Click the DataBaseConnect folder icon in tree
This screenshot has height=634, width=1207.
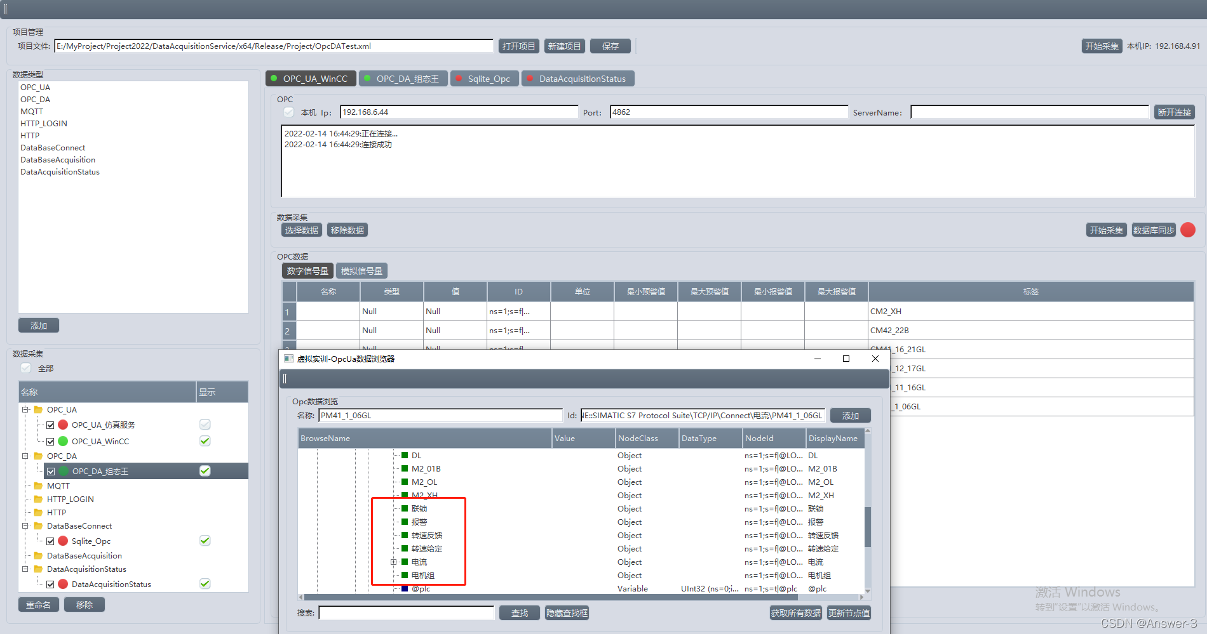(x=38, y=526)
